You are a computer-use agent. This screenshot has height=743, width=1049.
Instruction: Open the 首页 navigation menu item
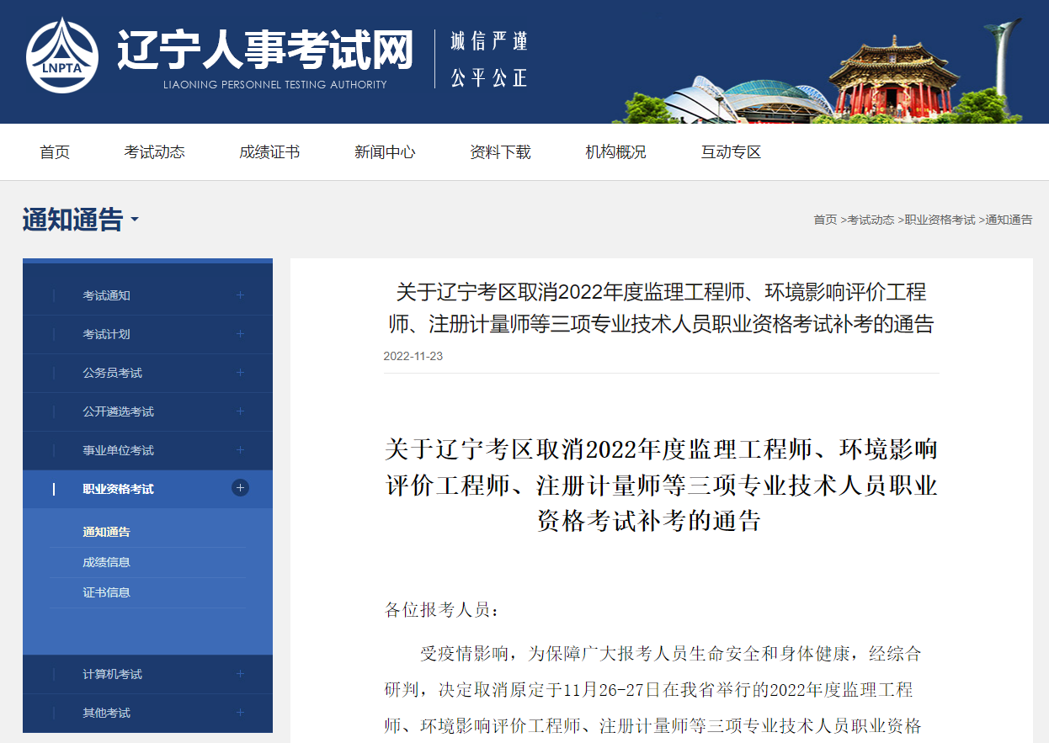click(x=55, y=152)
